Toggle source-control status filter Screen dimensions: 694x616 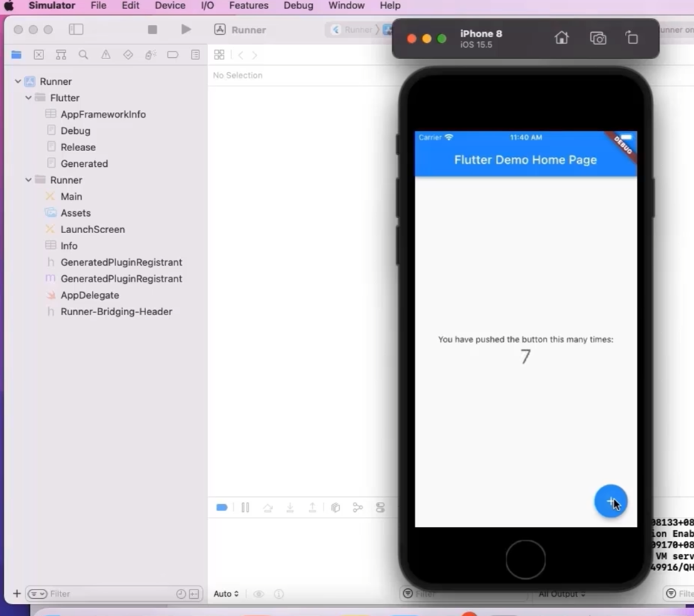point(194,594)
